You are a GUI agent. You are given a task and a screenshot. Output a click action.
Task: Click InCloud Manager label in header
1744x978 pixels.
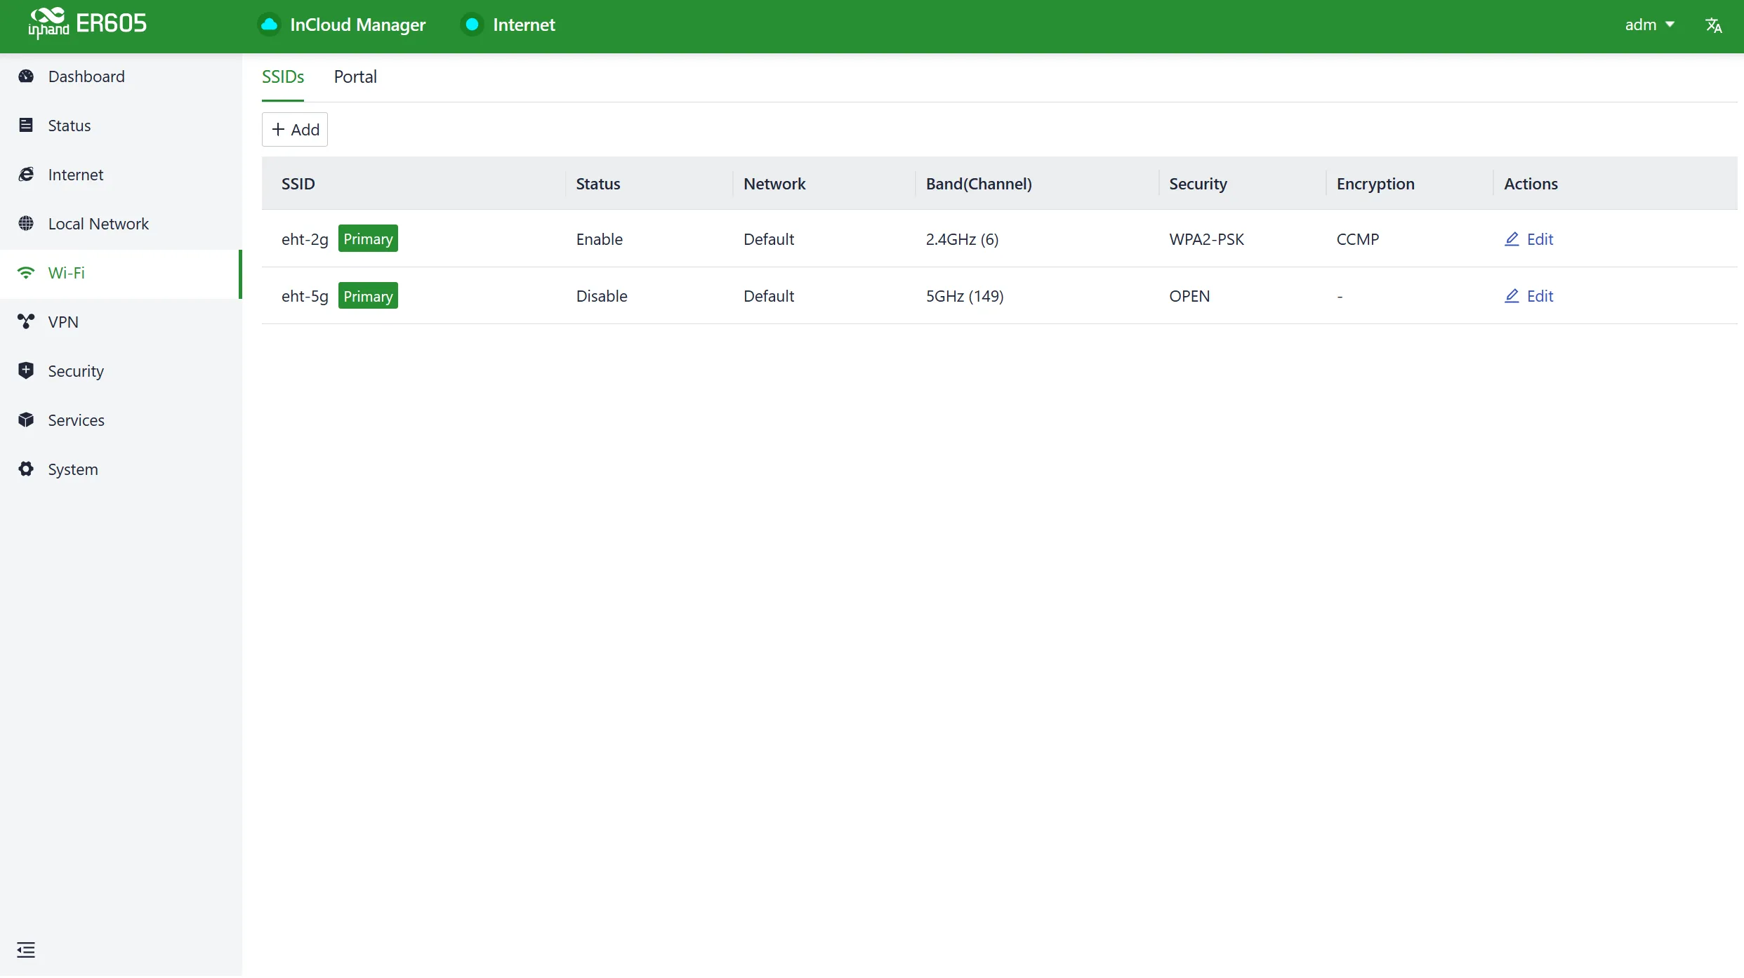(357, 25)
